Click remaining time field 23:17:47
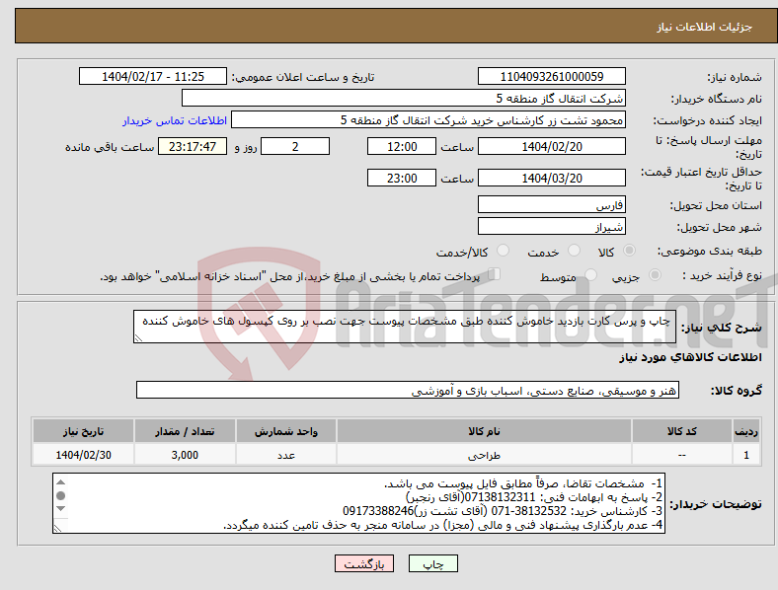The image size is (778, 590). click(193, 146)
